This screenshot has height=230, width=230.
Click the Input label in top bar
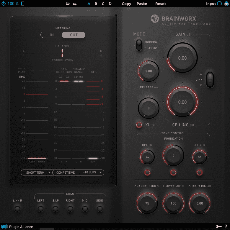point(211,4)
